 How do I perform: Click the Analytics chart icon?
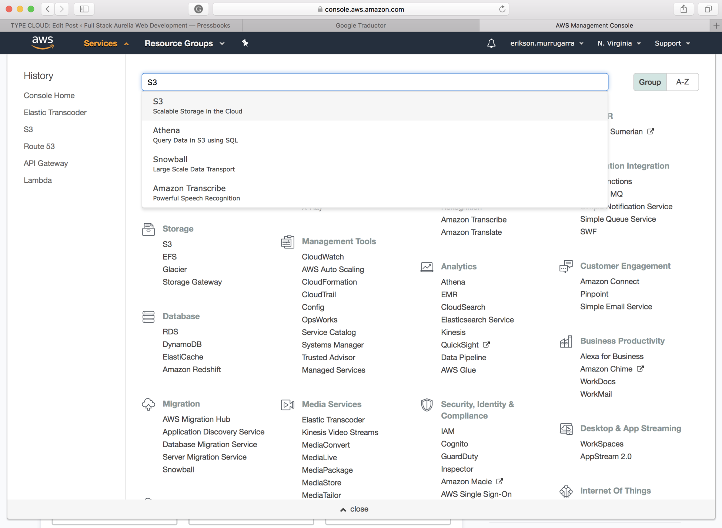tap(427, 267)
